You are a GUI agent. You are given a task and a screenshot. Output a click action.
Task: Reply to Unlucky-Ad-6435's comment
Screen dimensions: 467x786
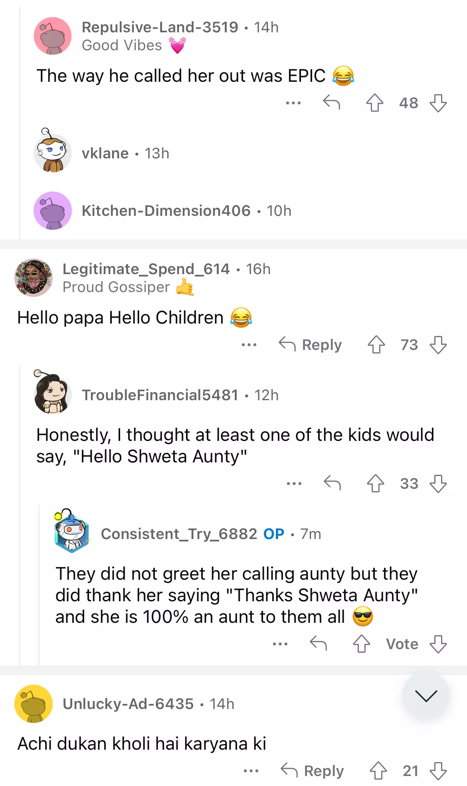[312, 771]
